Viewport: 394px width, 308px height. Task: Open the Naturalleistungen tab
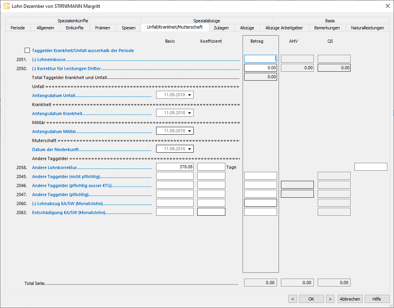[367, 28]
